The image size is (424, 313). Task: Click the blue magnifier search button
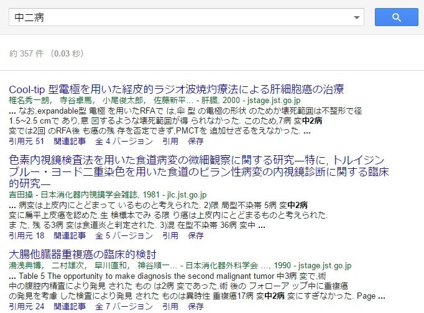point(396,17)
